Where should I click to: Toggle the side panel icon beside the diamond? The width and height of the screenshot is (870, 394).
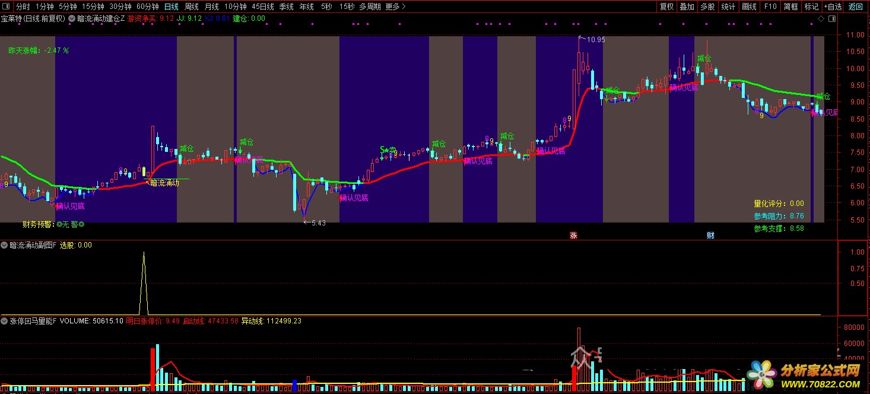coord(831,19)
